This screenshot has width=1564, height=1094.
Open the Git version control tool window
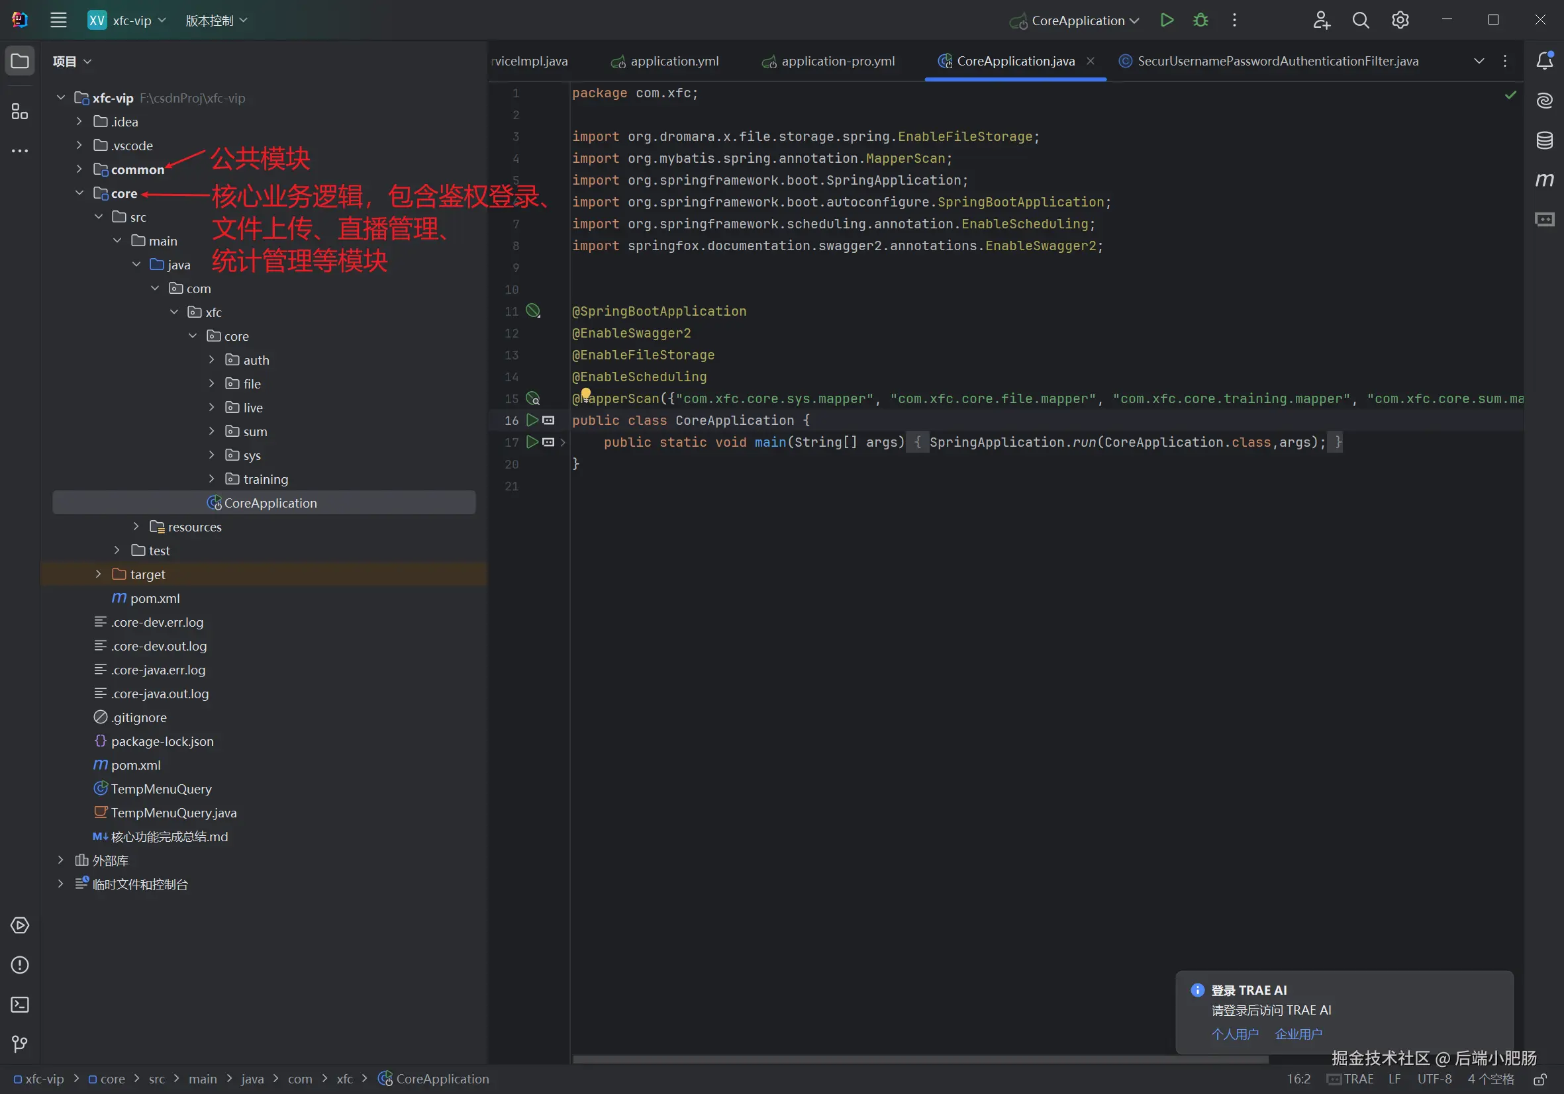20,1044
